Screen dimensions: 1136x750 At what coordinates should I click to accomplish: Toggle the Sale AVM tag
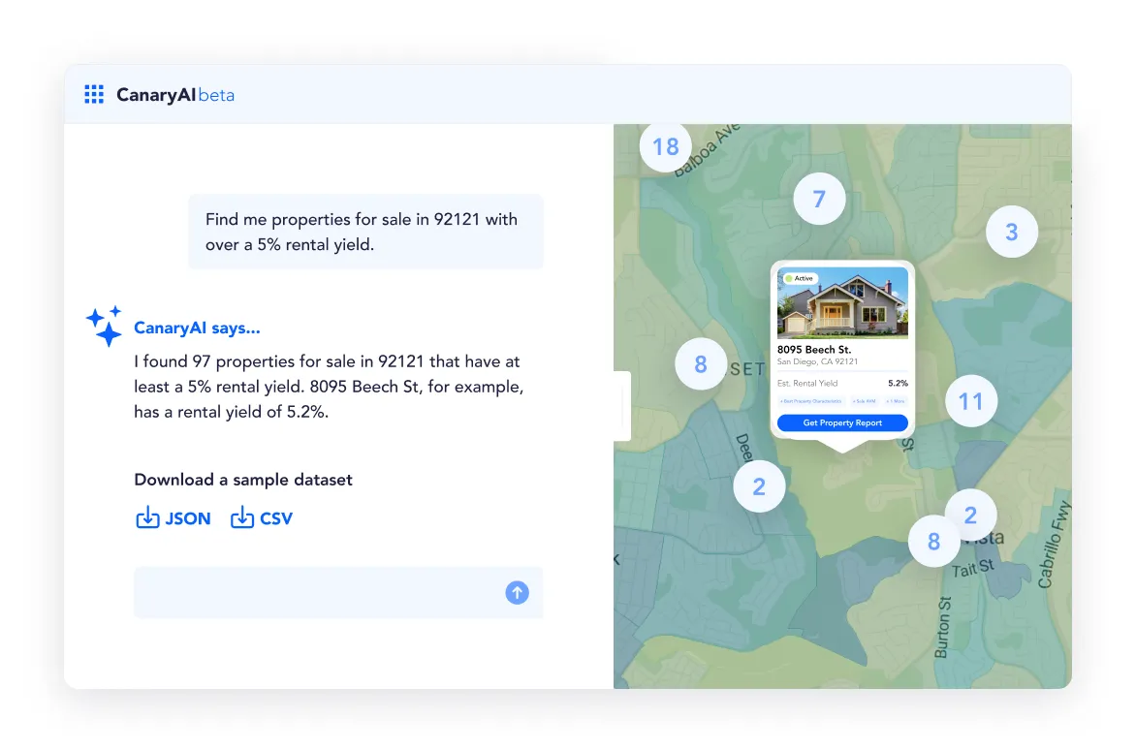click(865, 401)
